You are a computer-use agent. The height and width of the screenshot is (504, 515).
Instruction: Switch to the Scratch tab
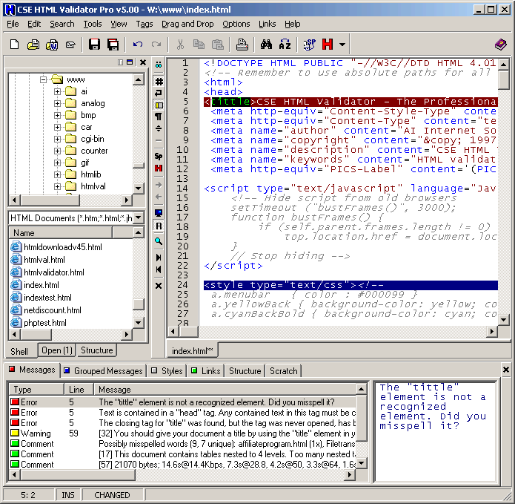(x=284, y=370)
